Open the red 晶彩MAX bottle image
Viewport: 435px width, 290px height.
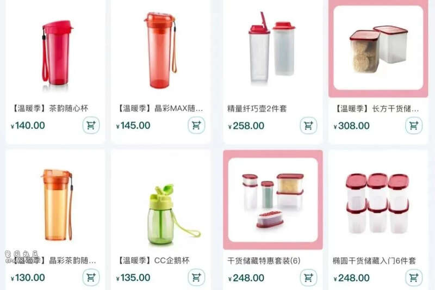pos(161,50)
